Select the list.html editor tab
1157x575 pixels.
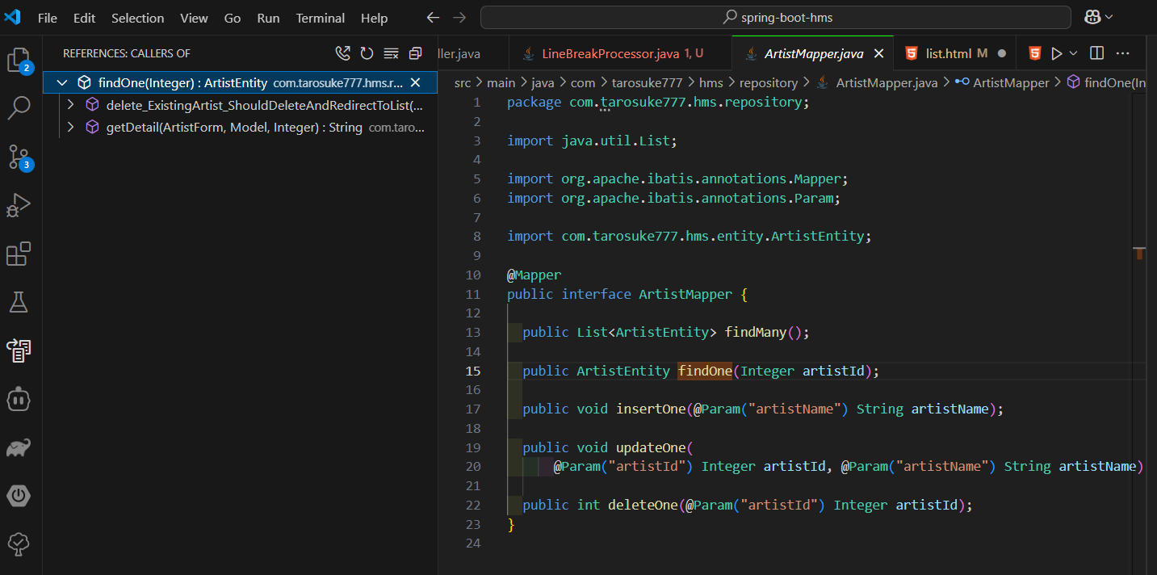coord(949,53)
